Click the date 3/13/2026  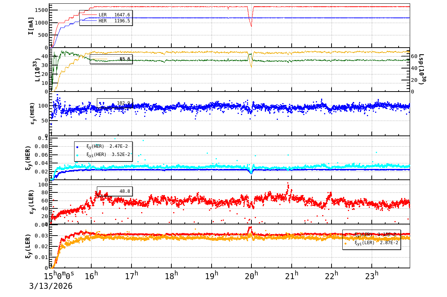tap(51, 286)
